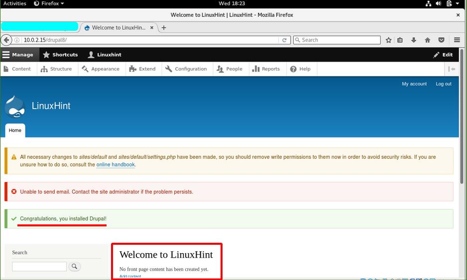Open the Extend admin menu

coord(142,69)
